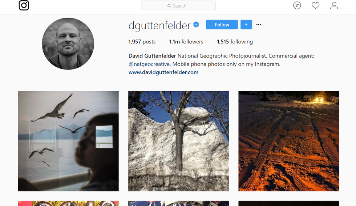356x206 pixels.
Task: Click the dguttenfelder username heading
Action: [159, 25]
